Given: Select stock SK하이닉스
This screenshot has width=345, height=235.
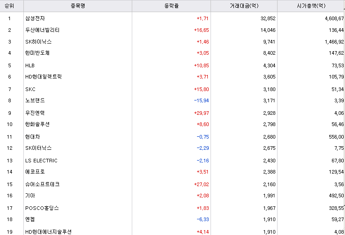Looking at the screenshot, I should (38, 42).
